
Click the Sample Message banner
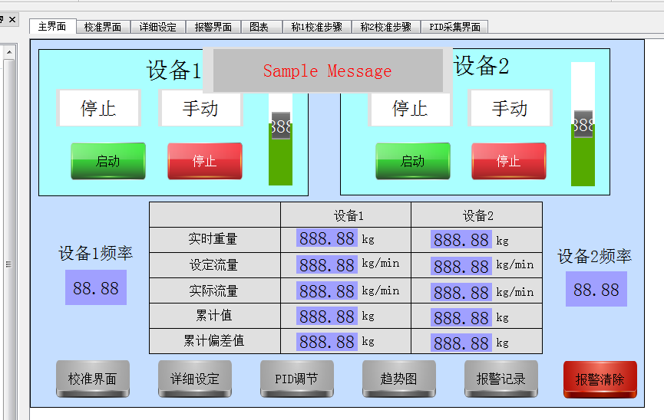point(328,71)
